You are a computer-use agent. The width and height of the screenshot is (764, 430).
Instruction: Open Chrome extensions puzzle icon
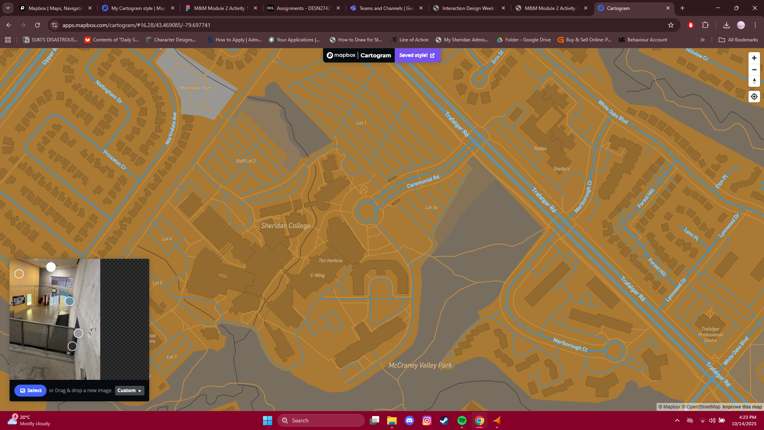tap(705, 25)
